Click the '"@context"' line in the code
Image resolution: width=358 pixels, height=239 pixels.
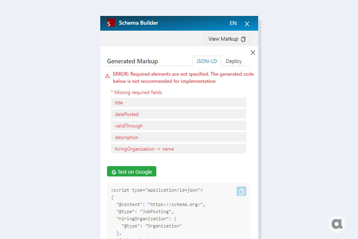(x=161, y=204)
